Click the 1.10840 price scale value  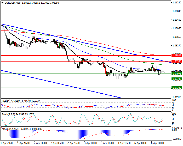(177, 11)
